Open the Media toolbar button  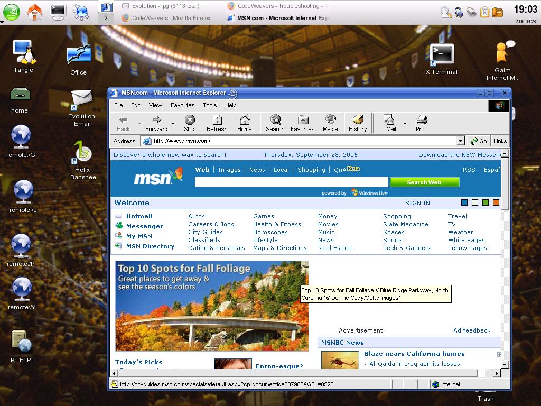(330, 123)
